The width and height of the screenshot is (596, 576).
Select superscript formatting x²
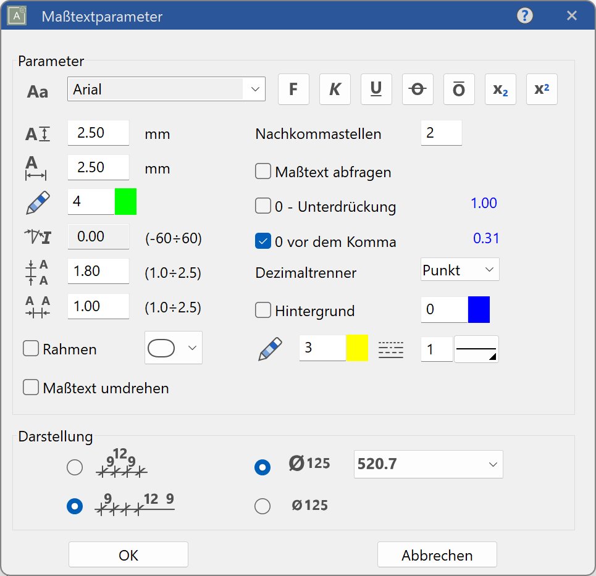[x=542, y=89]
